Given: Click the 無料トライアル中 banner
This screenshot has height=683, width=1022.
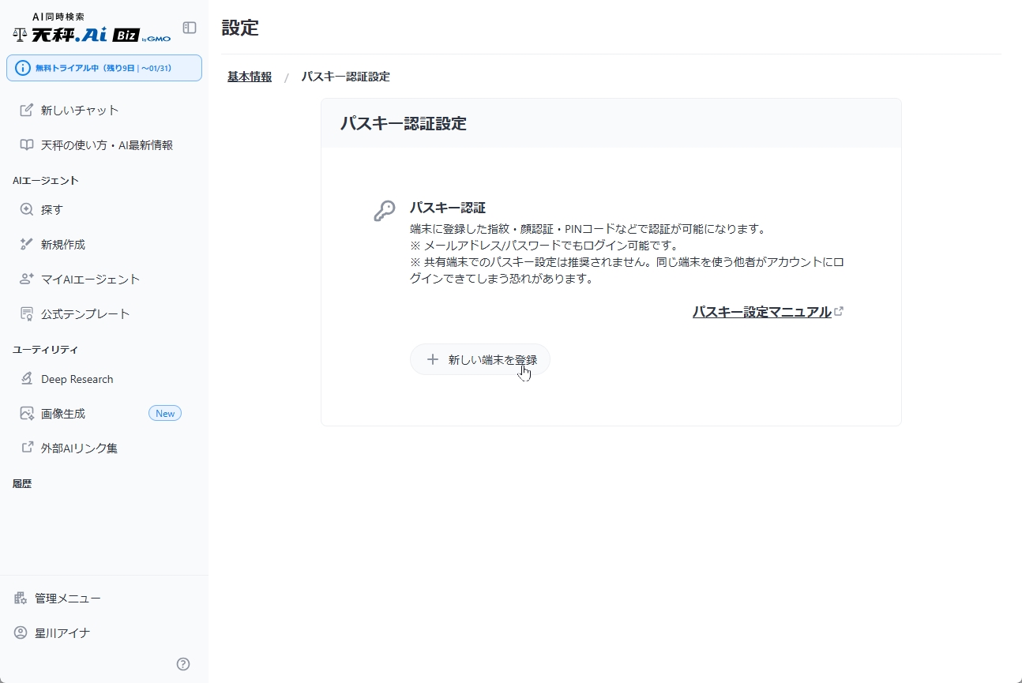Looking at the screenshot, I should pos(104,69).
